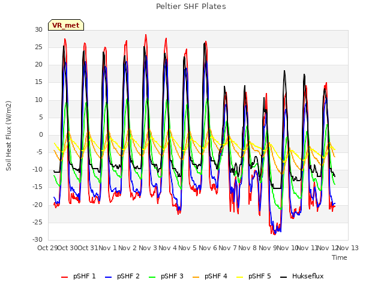Viewport: 384px width, 288px height.
Task: Click the Nov 6 x-axis tick label
Action: (208, 248)
